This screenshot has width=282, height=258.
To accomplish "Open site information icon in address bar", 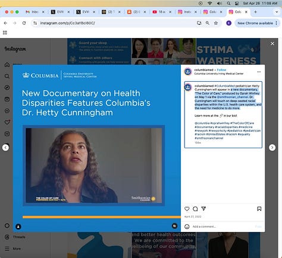I will pyautogui.click(x=35, y=23).
